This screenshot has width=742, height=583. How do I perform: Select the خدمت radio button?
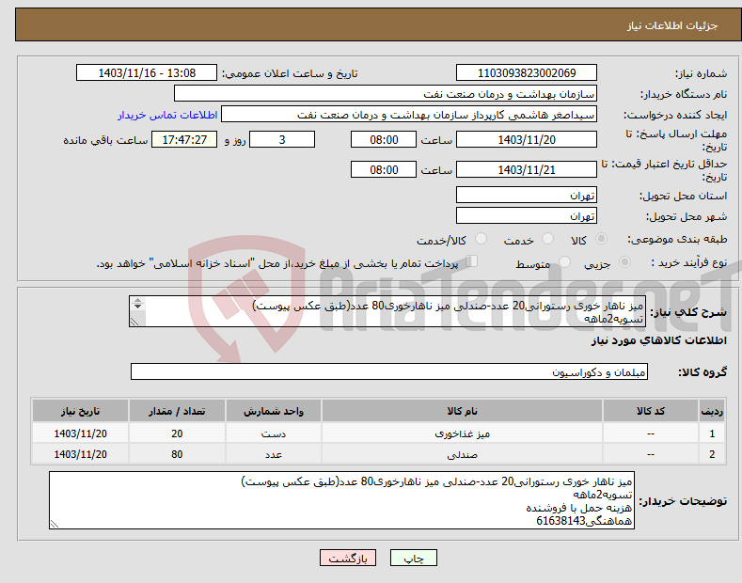[x=547, y=239]
